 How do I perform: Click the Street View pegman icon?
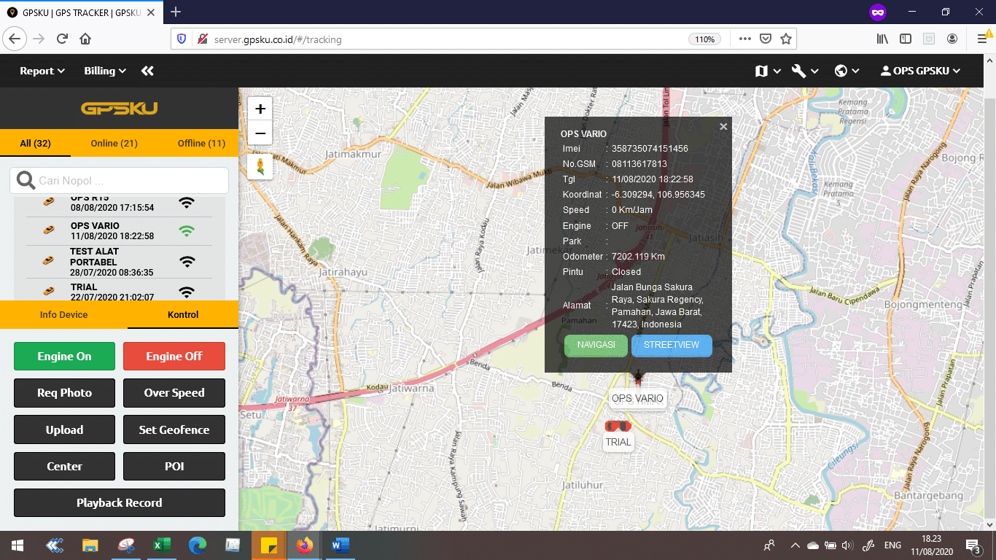260,166
